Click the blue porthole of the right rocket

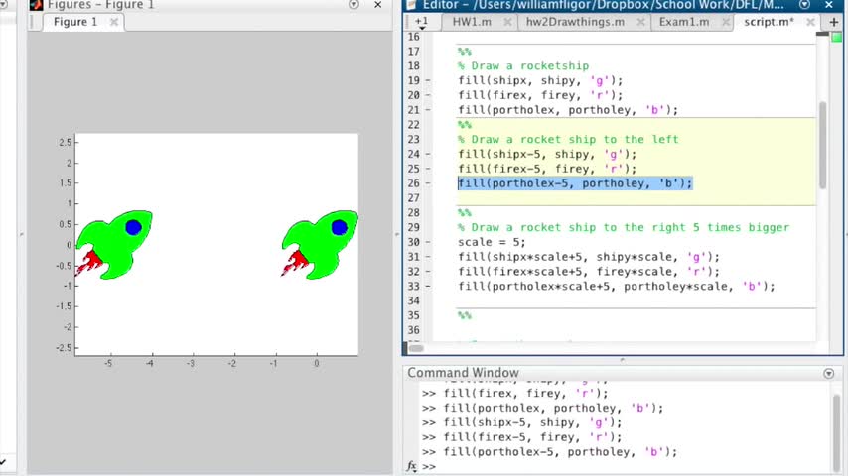[x=339, y=227]
